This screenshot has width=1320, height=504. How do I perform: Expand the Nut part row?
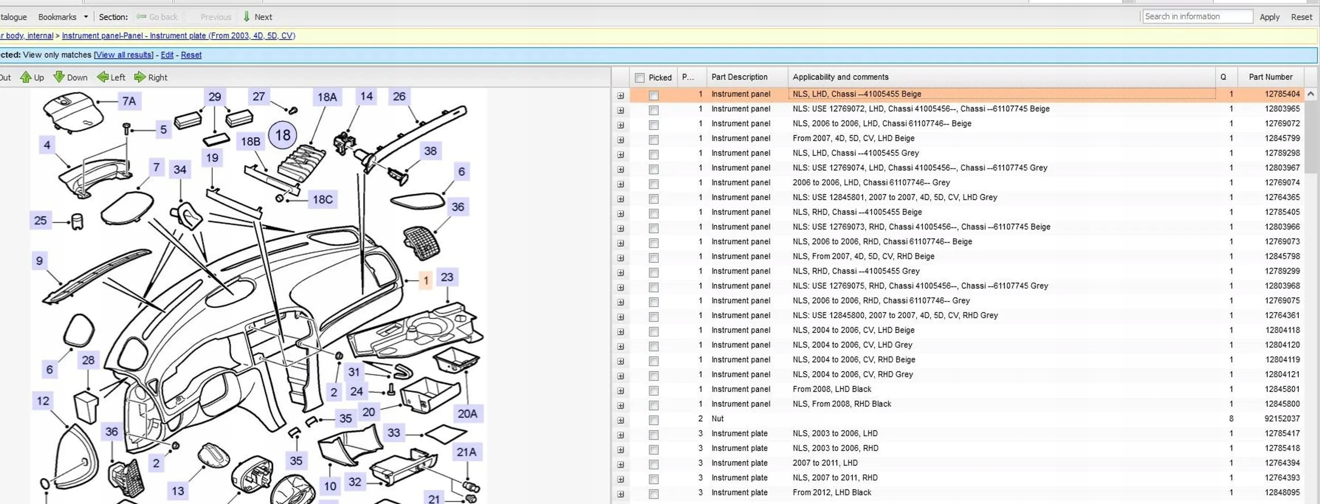point(620,420)
